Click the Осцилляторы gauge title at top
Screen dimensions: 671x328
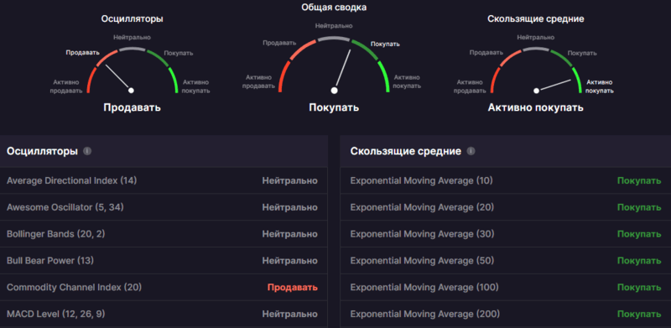tap(133, 18)
